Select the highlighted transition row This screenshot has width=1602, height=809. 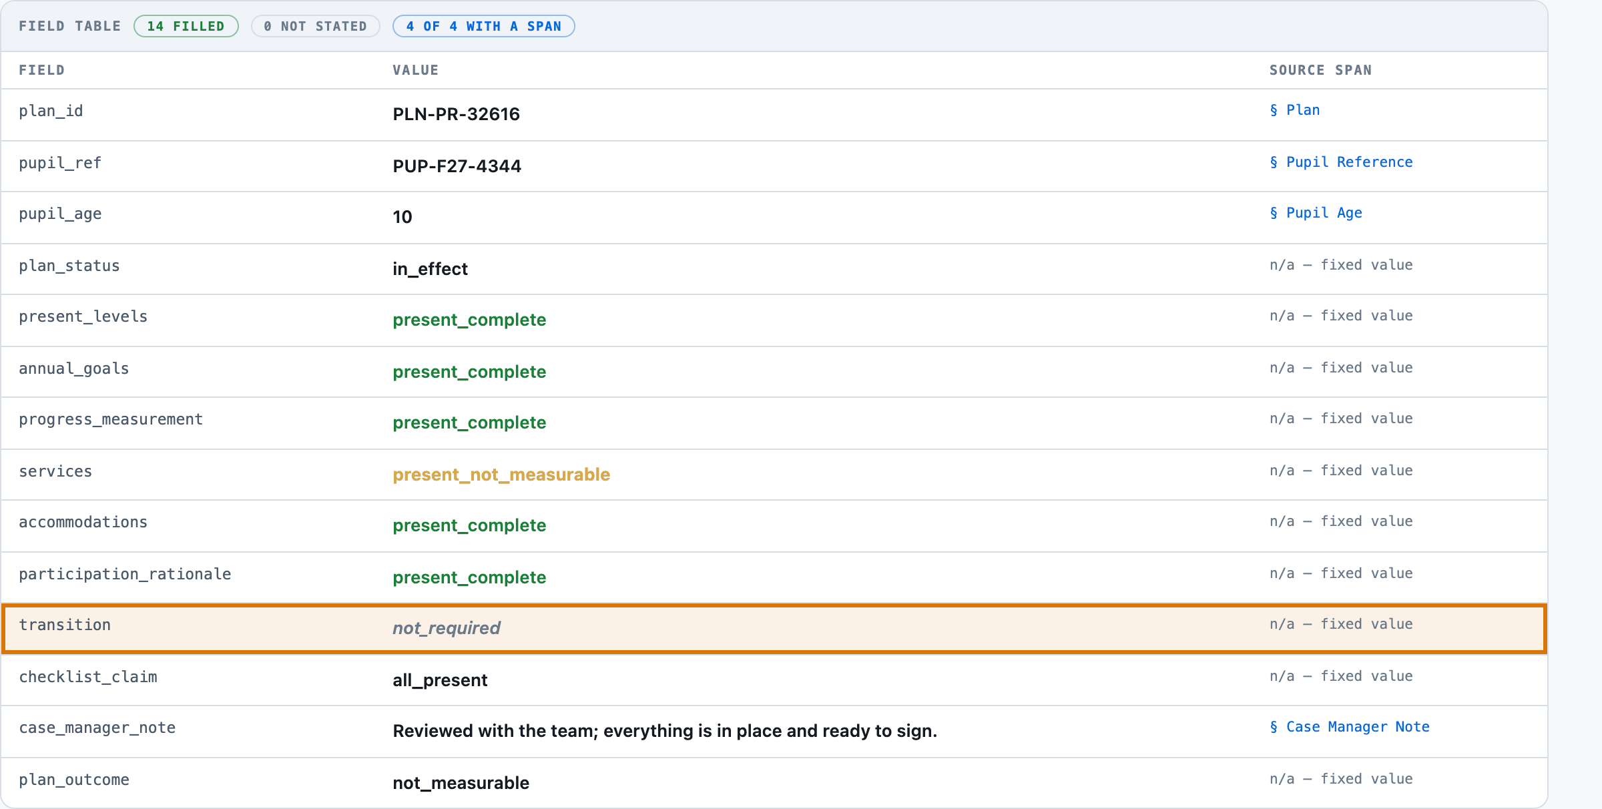point(774,628)
